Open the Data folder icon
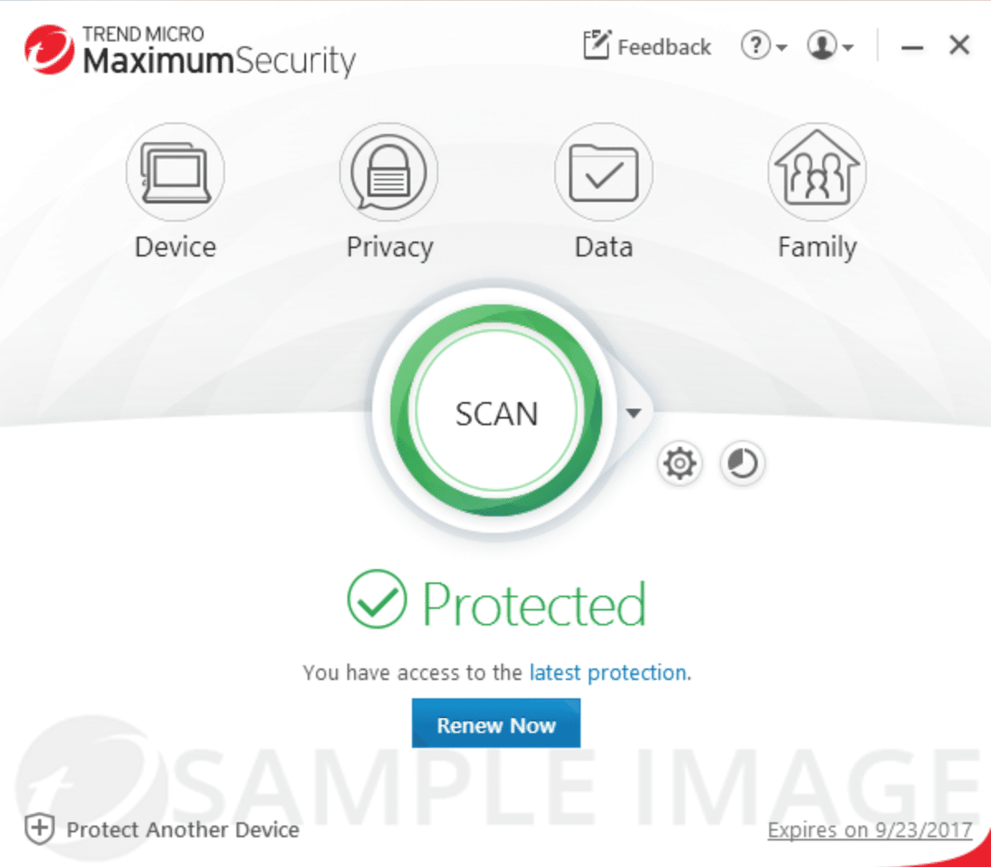Image resolution: width=991 pixels, height=867 pixels. click(x=604, y=172)
